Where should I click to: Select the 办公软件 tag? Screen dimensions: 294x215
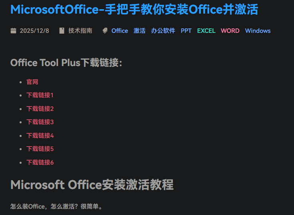click(x=163, y=31)
